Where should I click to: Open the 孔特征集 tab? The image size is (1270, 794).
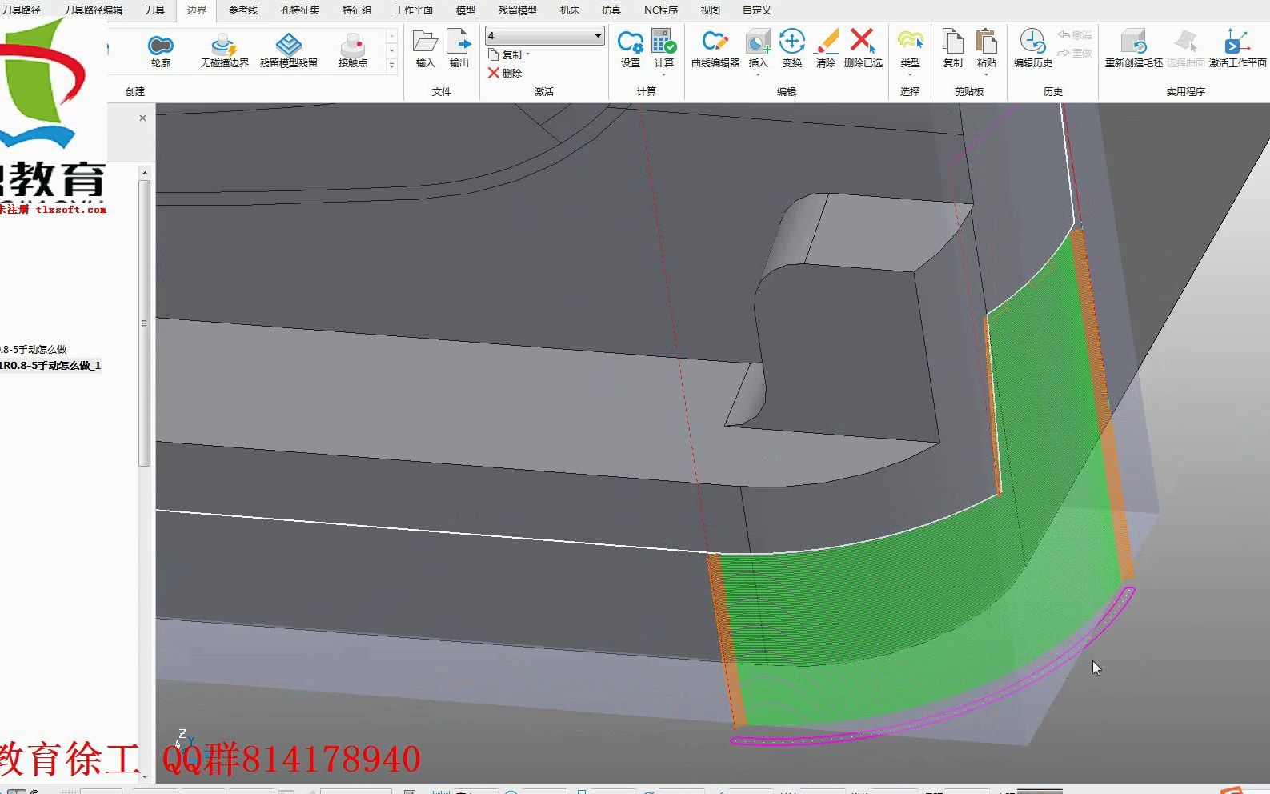(300, 10)
